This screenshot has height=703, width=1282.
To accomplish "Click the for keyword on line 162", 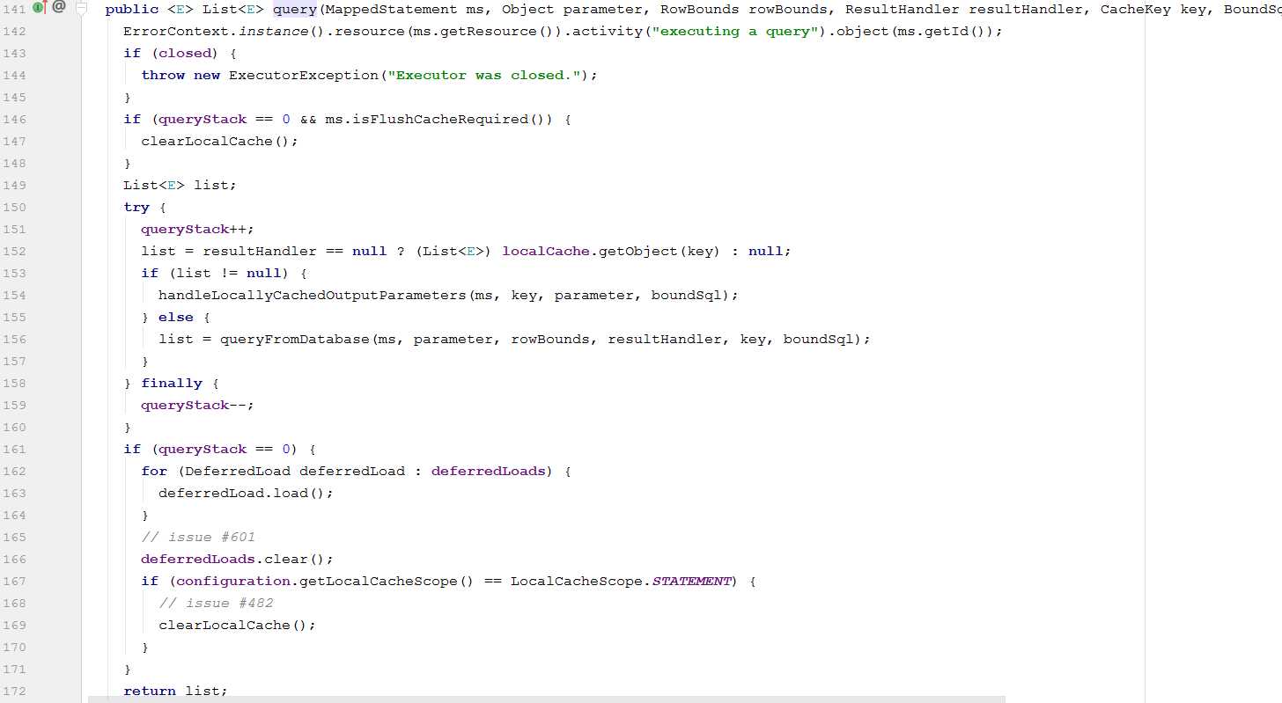I will click(154, 472).
